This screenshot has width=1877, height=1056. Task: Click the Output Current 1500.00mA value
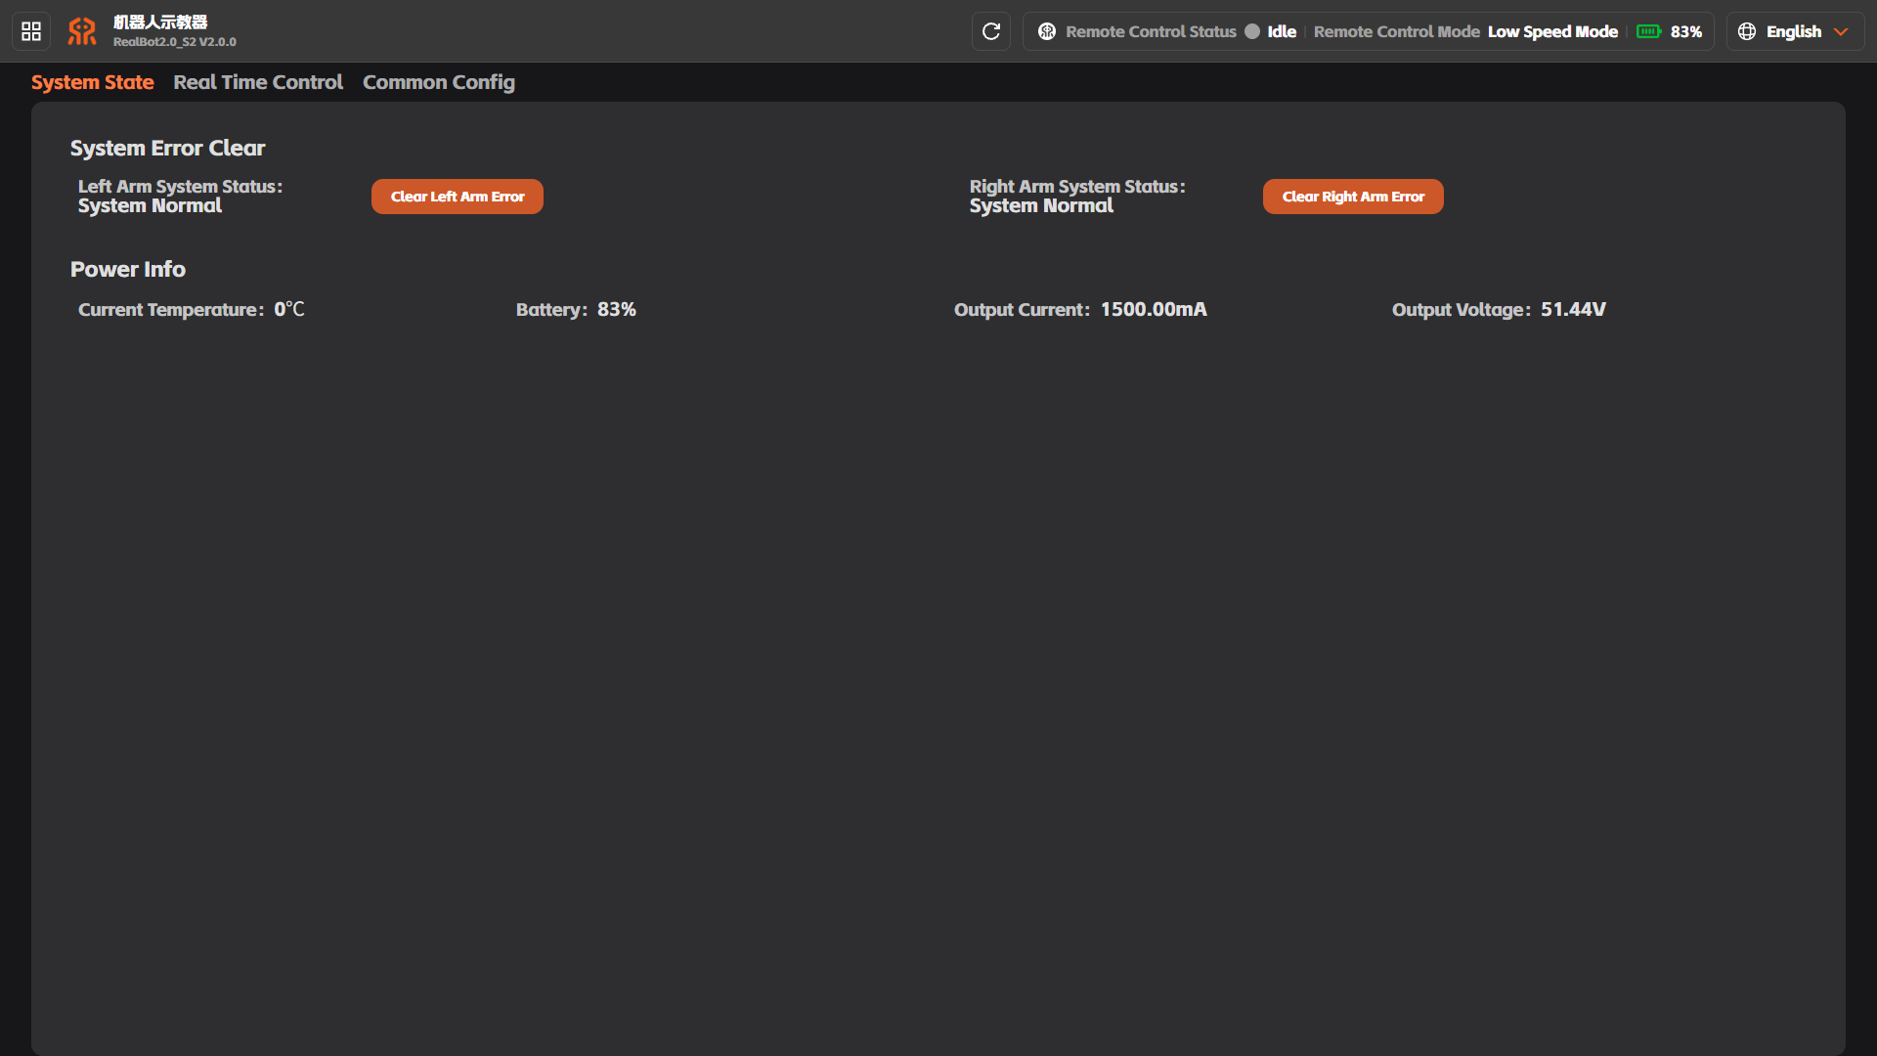point(1154,309)
